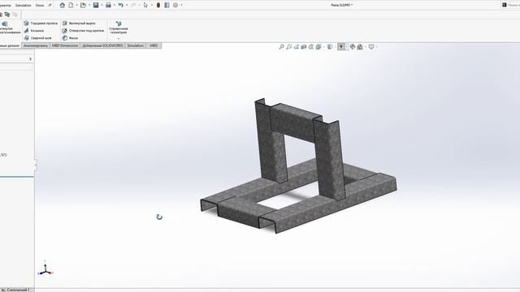This screenshot has width=520, height=292.
Task: Click the search field at top right
Action: pos(513,5)
